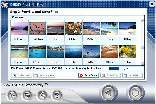Go back with the left-arrow round button

(108, 93)
